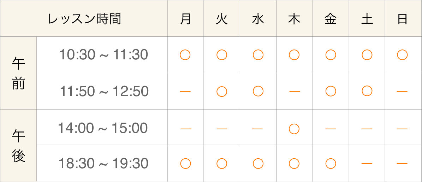Click the Monday 11:50 ~ 12:50 dash
The image size is (422, 182).
click(x=185, y=92)
